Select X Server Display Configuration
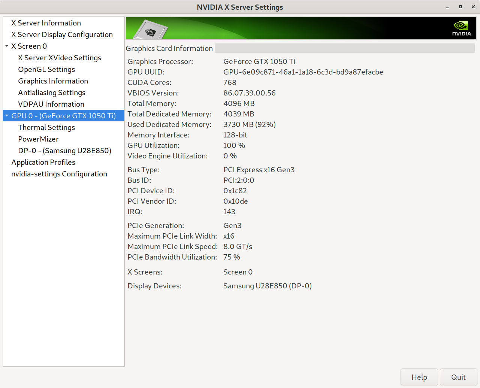This screenshot has height=388, width=480. coord(62,34)
